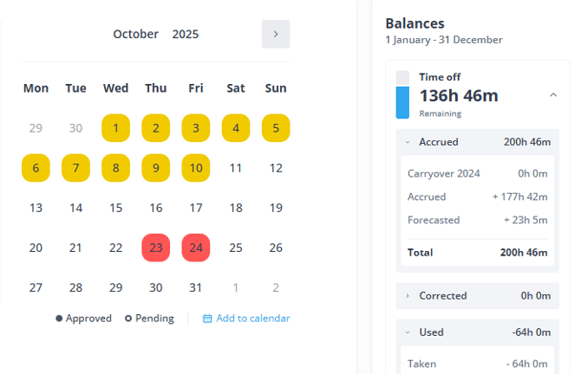Choose October 6 on the calendar
Image resolution: width=581 pixels, height=374 pixels.
[x=36, y=168]
